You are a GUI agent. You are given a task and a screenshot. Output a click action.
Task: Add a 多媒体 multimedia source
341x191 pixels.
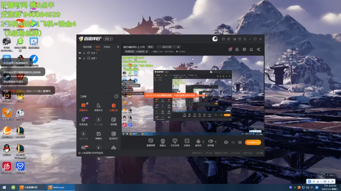187,143
